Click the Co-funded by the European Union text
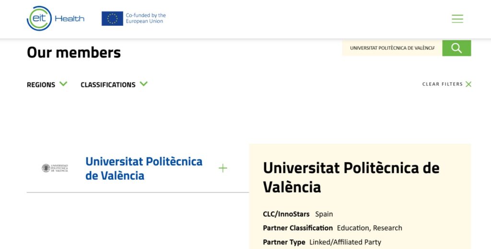Image resolution: width=491 pixels, height=249 pixels. (x=146, y=18)
